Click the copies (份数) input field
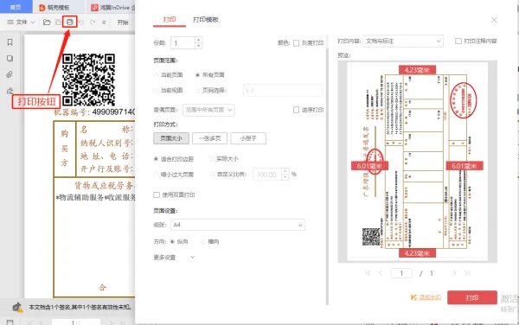 pyautogui.click(x=183, y=43)
